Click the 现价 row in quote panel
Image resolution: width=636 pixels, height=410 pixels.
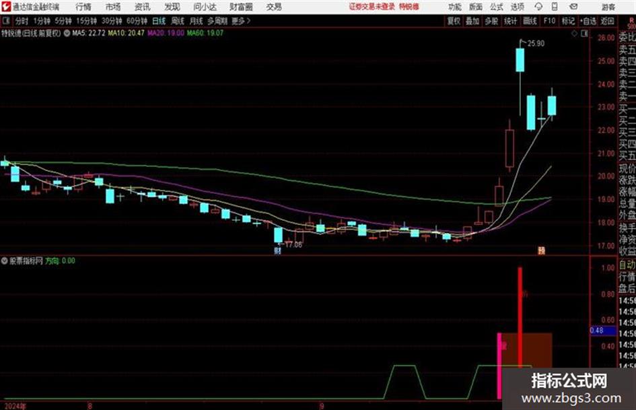pyautogui.click(x=627, y=168)
